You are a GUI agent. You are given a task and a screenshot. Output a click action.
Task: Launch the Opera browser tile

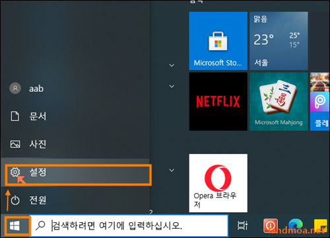[218, 183]
